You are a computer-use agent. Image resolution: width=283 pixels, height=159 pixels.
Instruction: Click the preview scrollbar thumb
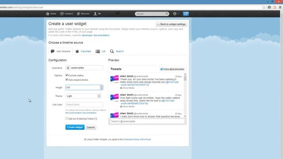click(185, 78)
